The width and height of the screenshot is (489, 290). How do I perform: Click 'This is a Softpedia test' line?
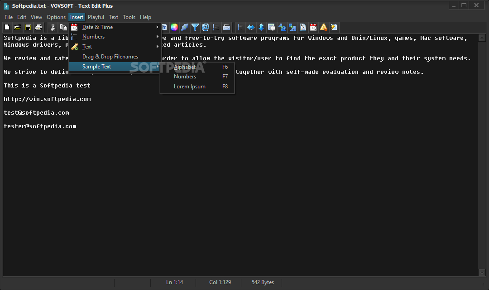click(x=47, y=86)
